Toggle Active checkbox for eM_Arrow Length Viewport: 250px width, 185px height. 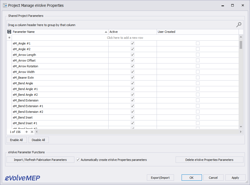click(132, 55)
